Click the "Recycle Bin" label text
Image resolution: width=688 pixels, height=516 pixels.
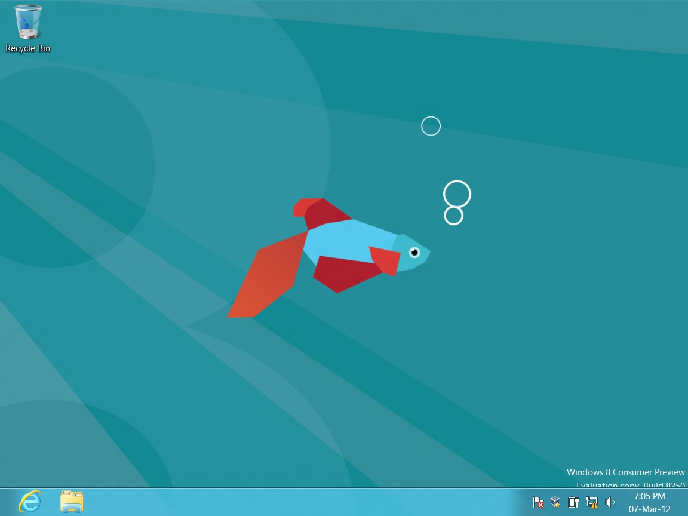[28, 48]
